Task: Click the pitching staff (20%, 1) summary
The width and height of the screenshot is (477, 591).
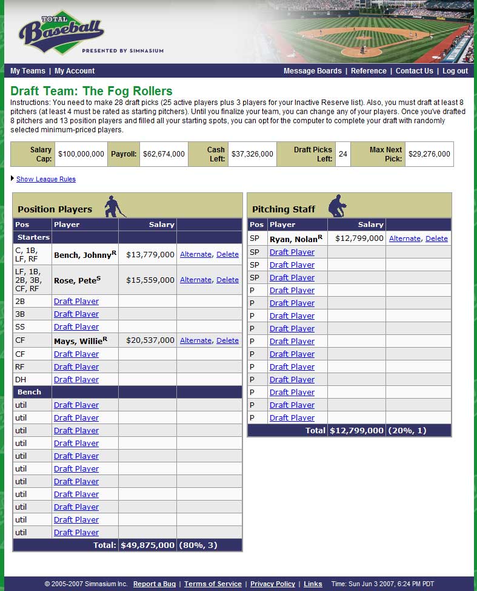Action: [x=407, y=431]
